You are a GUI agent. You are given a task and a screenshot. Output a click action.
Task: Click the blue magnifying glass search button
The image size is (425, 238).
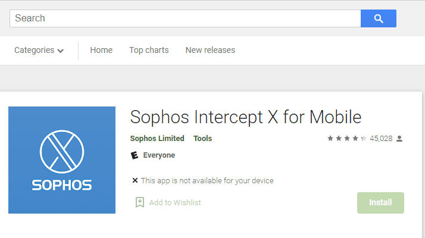pyautogui.click(x=379, y=18)
